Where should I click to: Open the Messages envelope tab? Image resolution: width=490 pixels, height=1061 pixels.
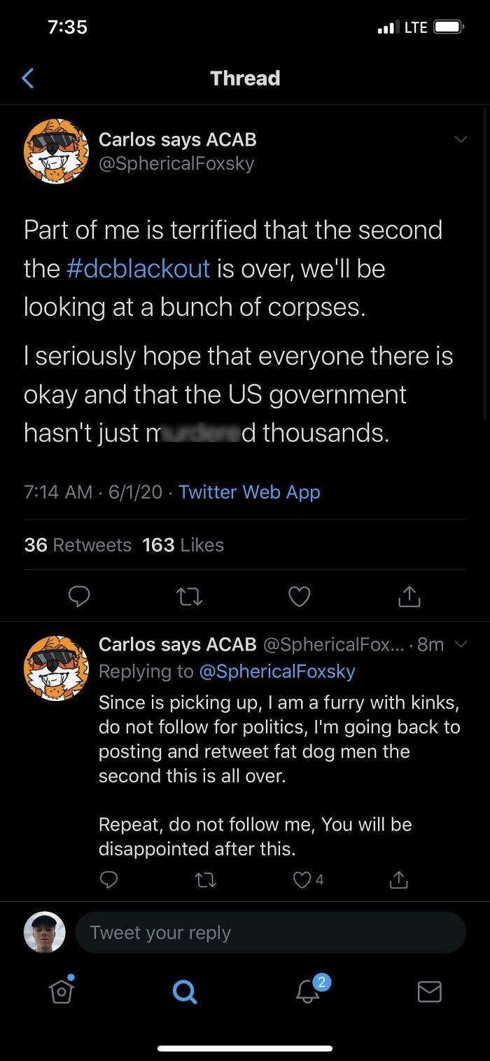[x=429, y=991]
